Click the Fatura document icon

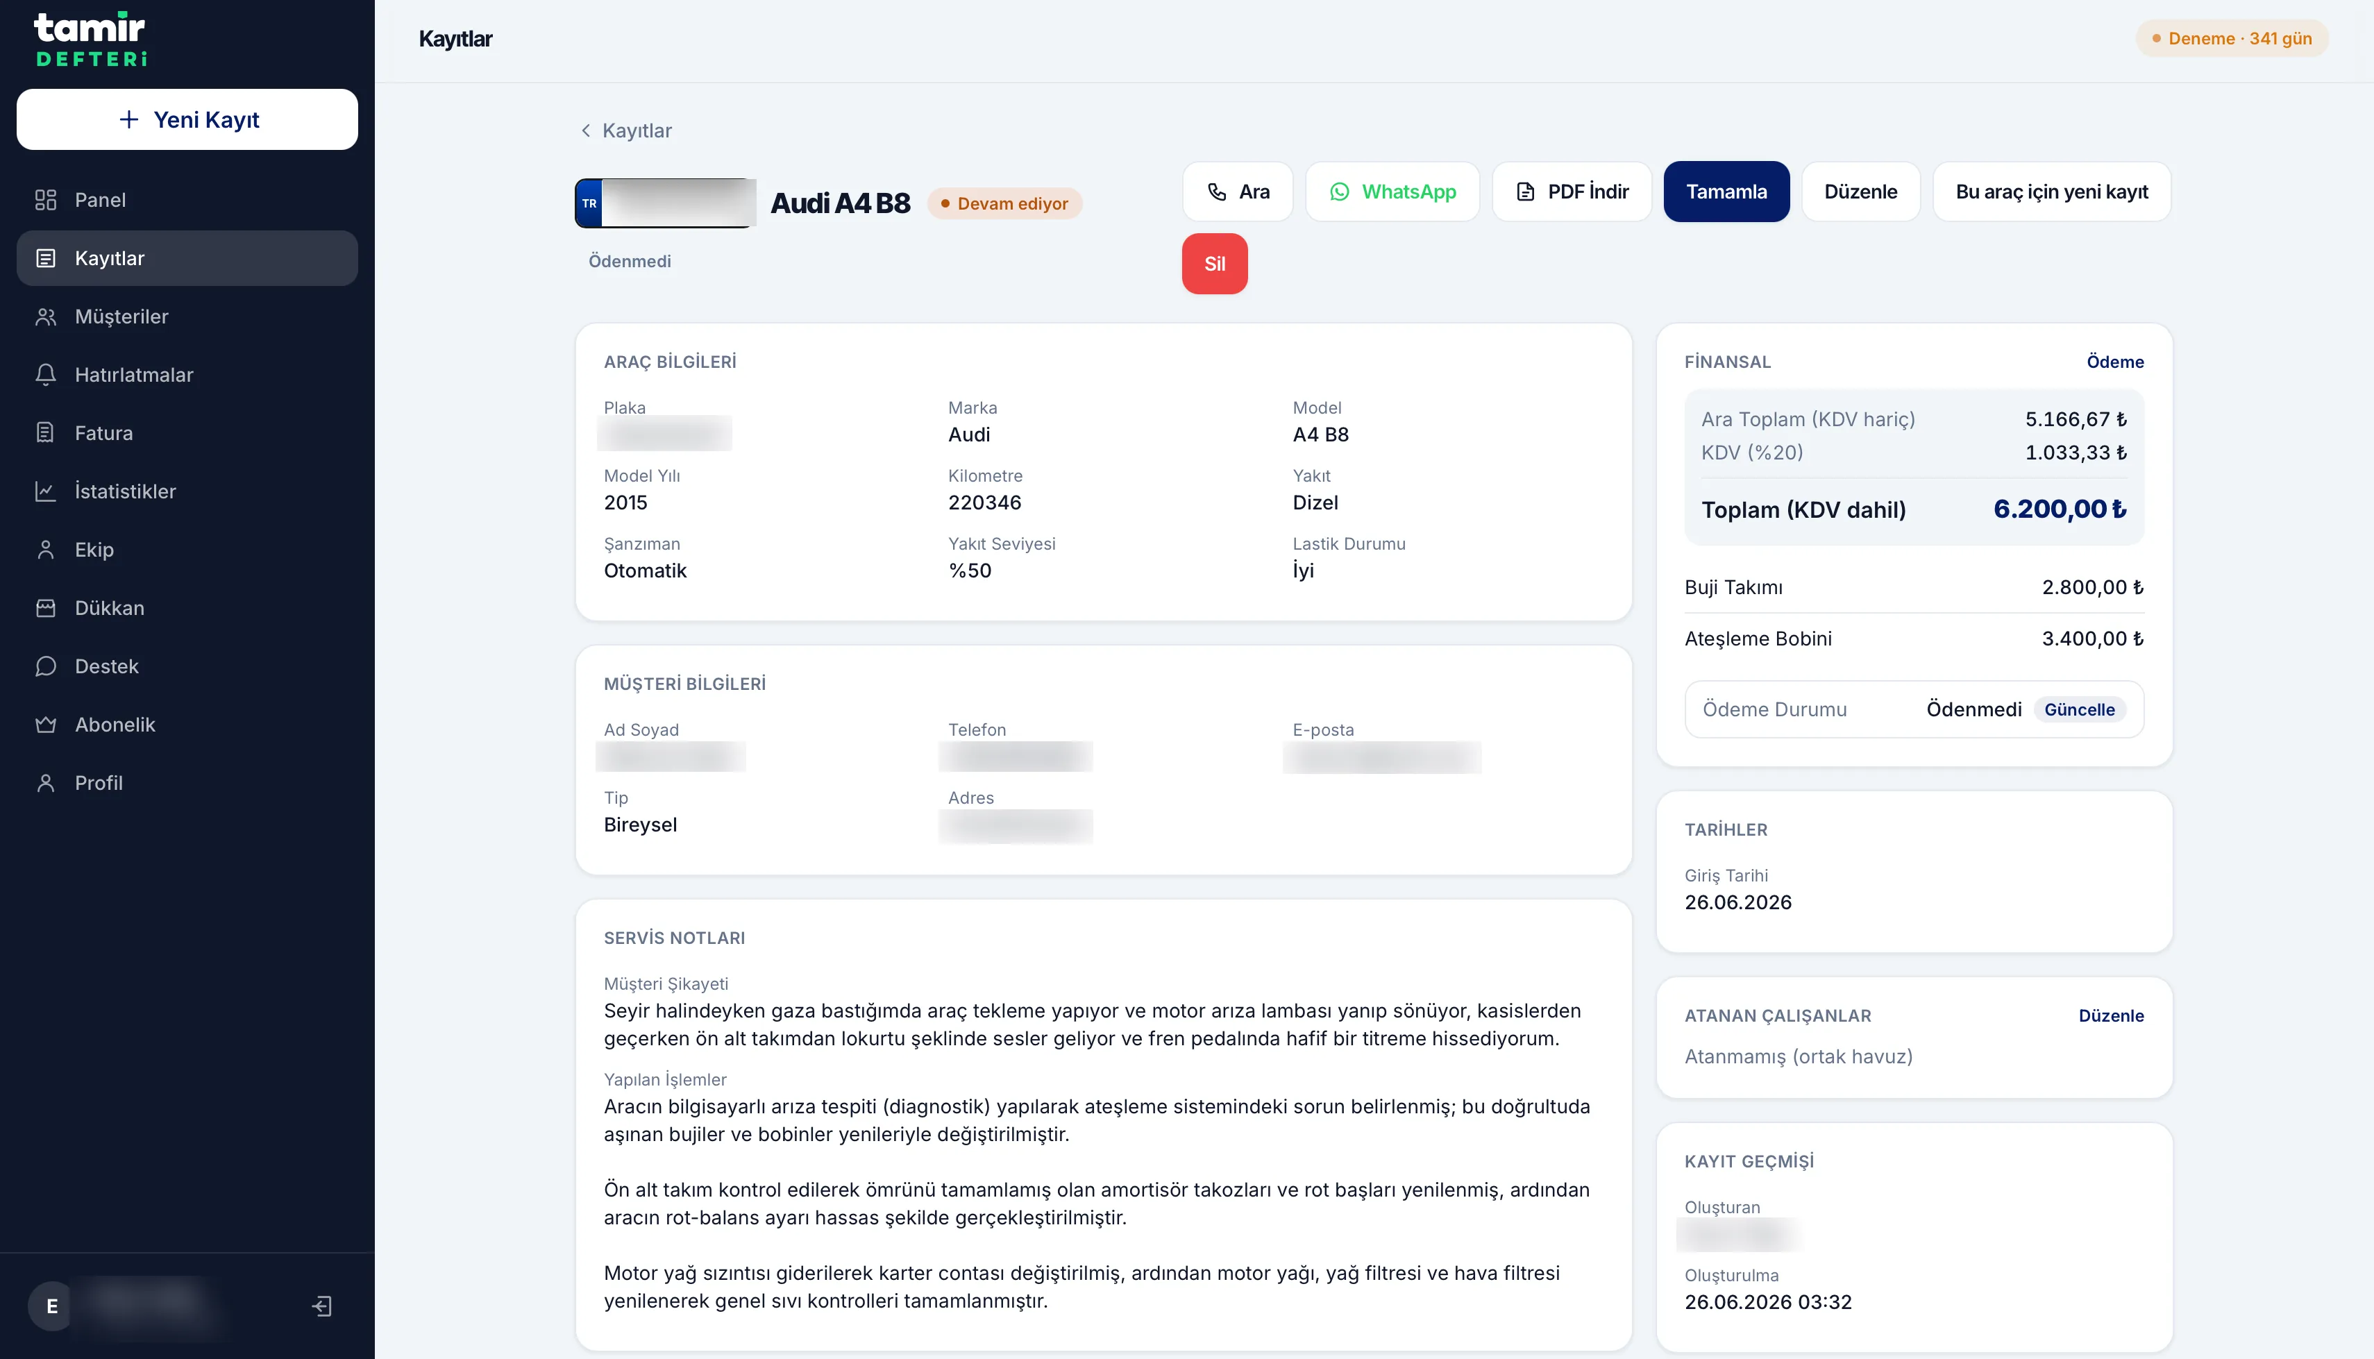pyautogui.click(x=45, y=433)
